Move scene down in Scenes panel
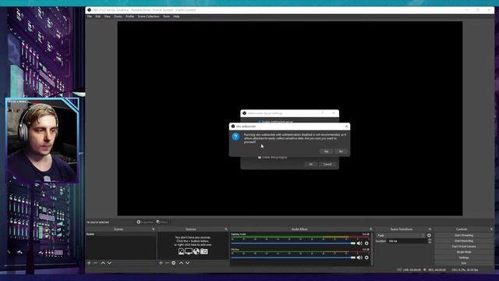499x281 pixels. coord(109,263)
